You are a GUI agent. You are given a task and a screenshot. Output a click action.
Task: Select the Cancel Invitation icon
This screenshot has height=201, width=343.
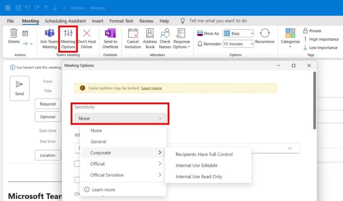(133, 38)
